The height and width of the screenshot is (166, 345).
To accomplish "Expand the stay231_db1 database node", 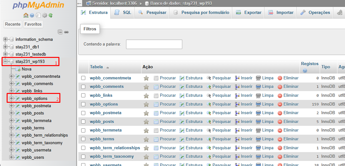I will click(5, 47).
